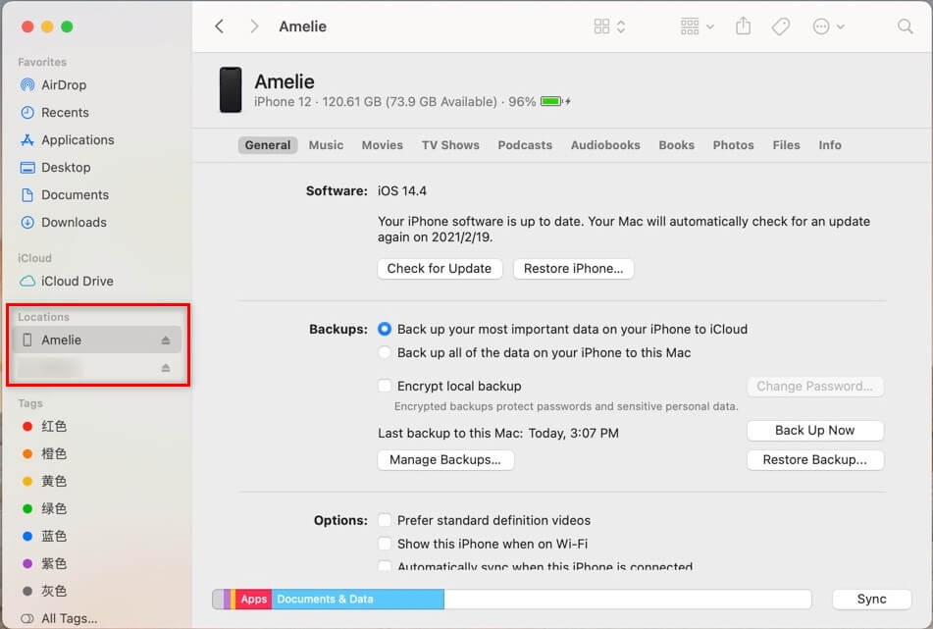Enable Show this iPhone when on Wi-Fi

[385, 544]
